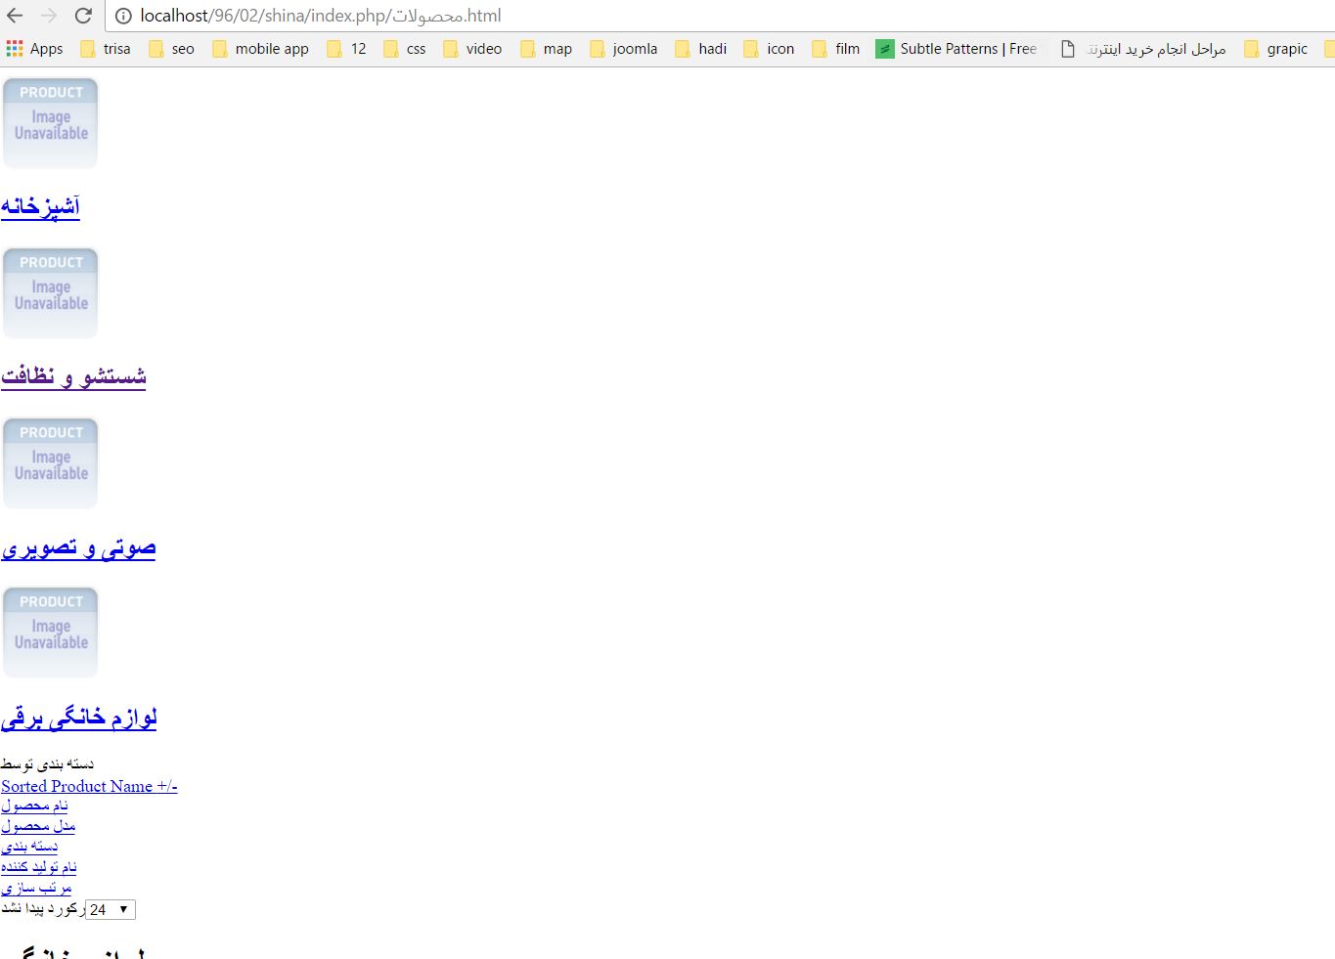
Task: Open the لوازم خانگی برقی category link
Action: point(79,718)
